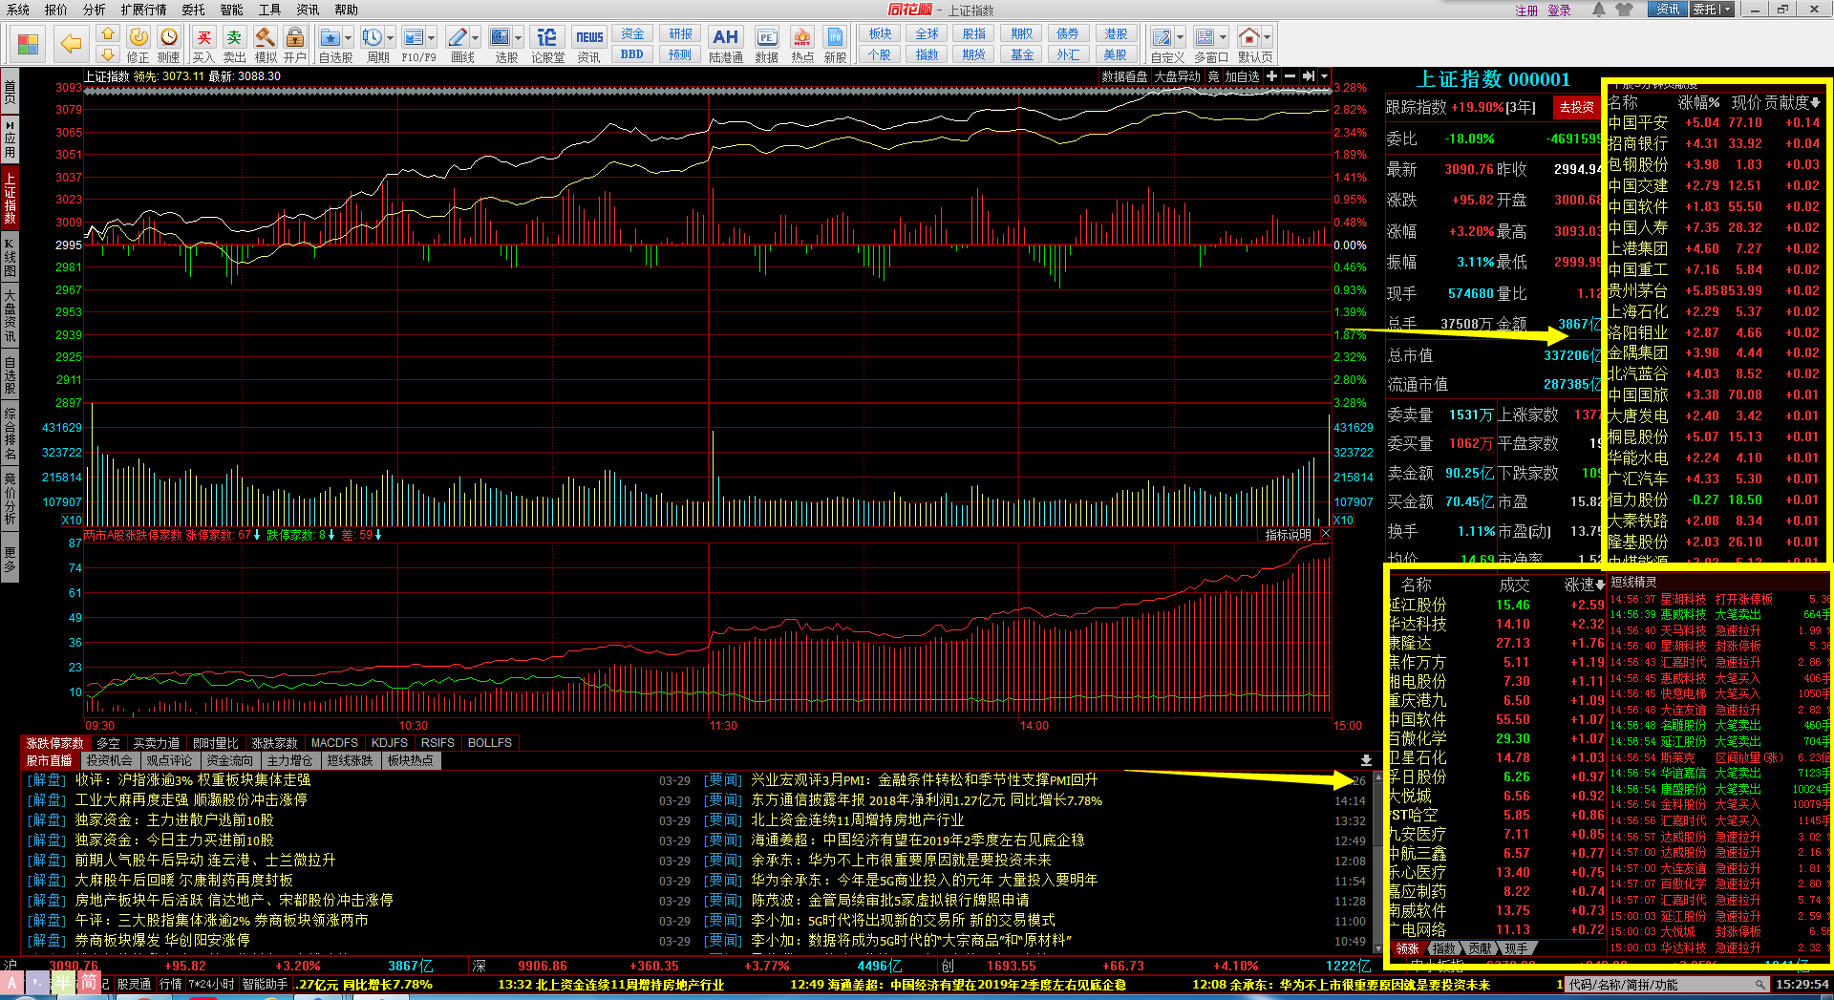The image size is (1834, 1000).
Task: Click the 登录 login link
Action: (x=1559, y=11)
